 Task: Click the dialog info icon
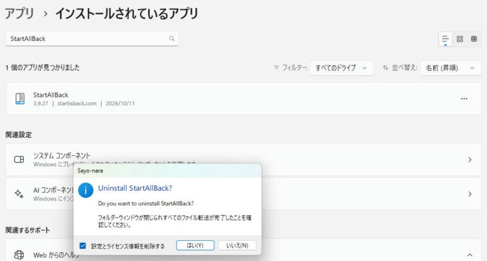(85, 190)
